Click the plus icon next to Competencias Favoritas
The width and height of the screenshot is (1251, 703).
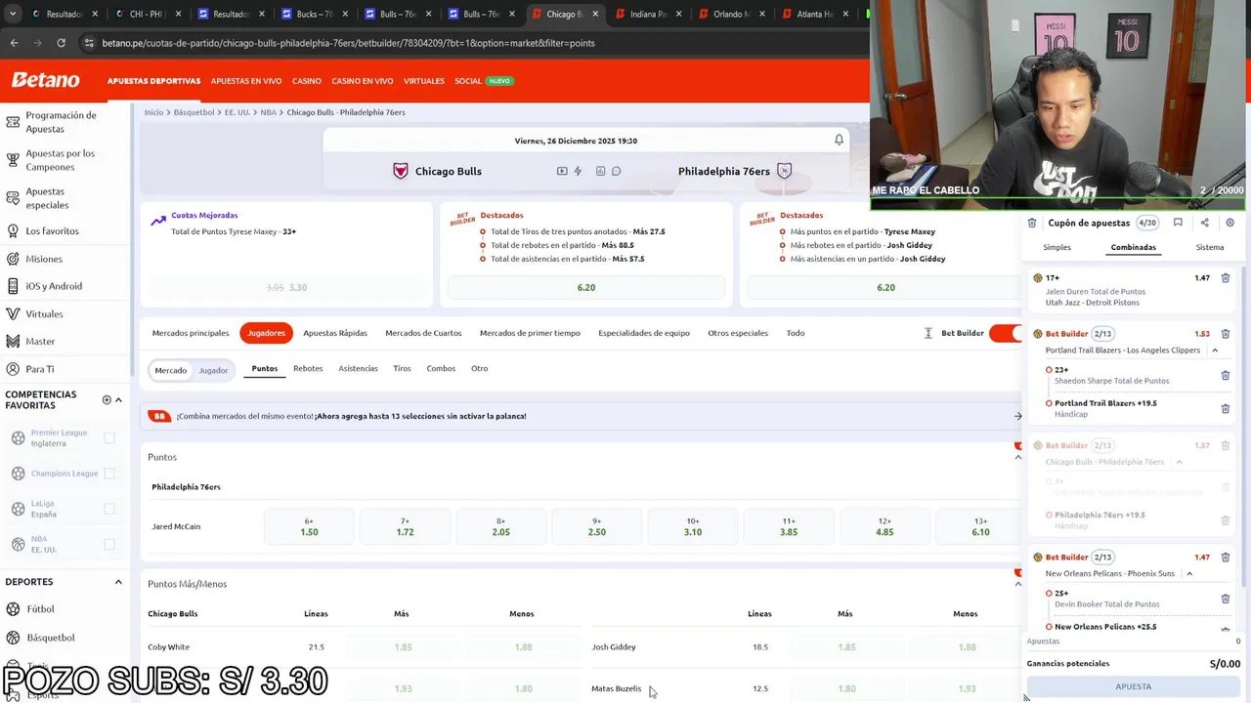107,399
